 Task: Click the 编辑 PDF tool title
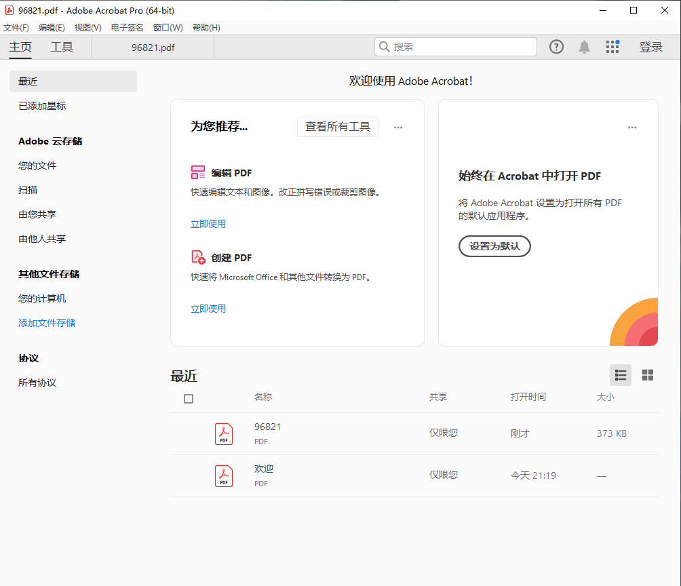click(x=231, y=173)
